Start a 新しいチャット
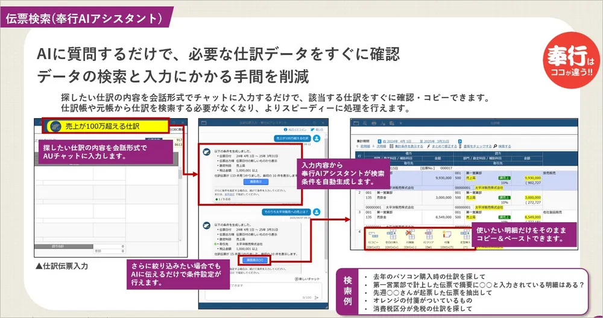 click(x=308, y=279)
